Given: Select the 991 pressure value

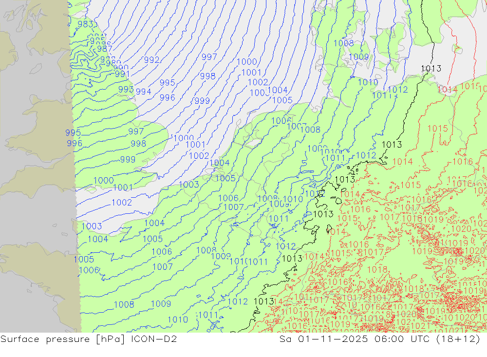Looking at the screenshot, I should coord(122,74).
